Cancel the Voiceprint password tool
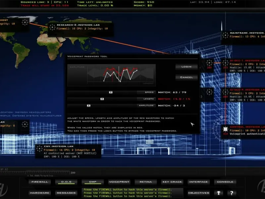The height and width of the screenshot is (199, 265). point(186,77)
